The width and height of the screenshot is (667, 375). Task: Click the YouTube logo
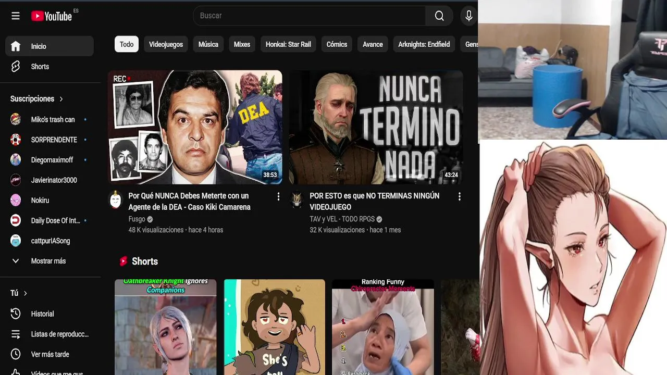pyautogui.click(x=52, y=16)
